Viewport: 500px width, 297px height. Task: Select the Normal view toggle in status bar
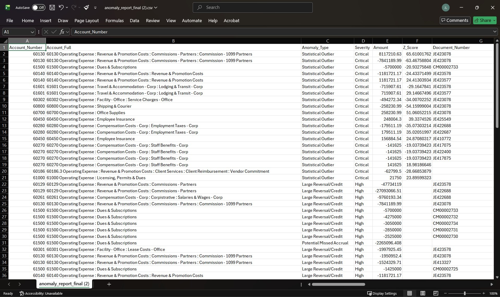pyautogui.click(x=409, y=293)
